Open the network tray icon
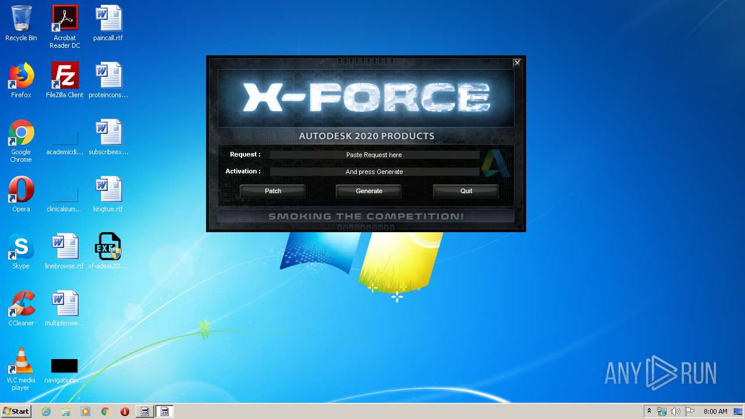 [662, 411]
